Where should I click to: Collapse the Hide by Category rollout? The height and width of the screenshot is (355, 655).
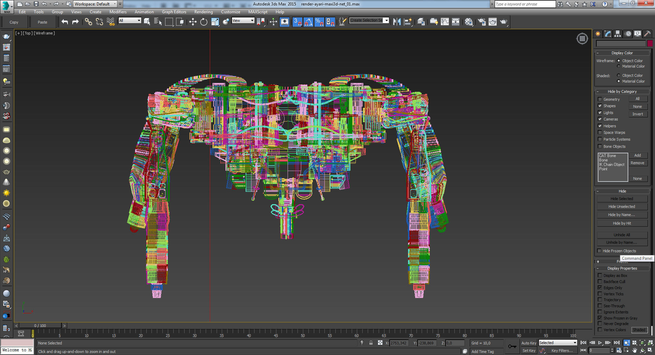(622, 91)
